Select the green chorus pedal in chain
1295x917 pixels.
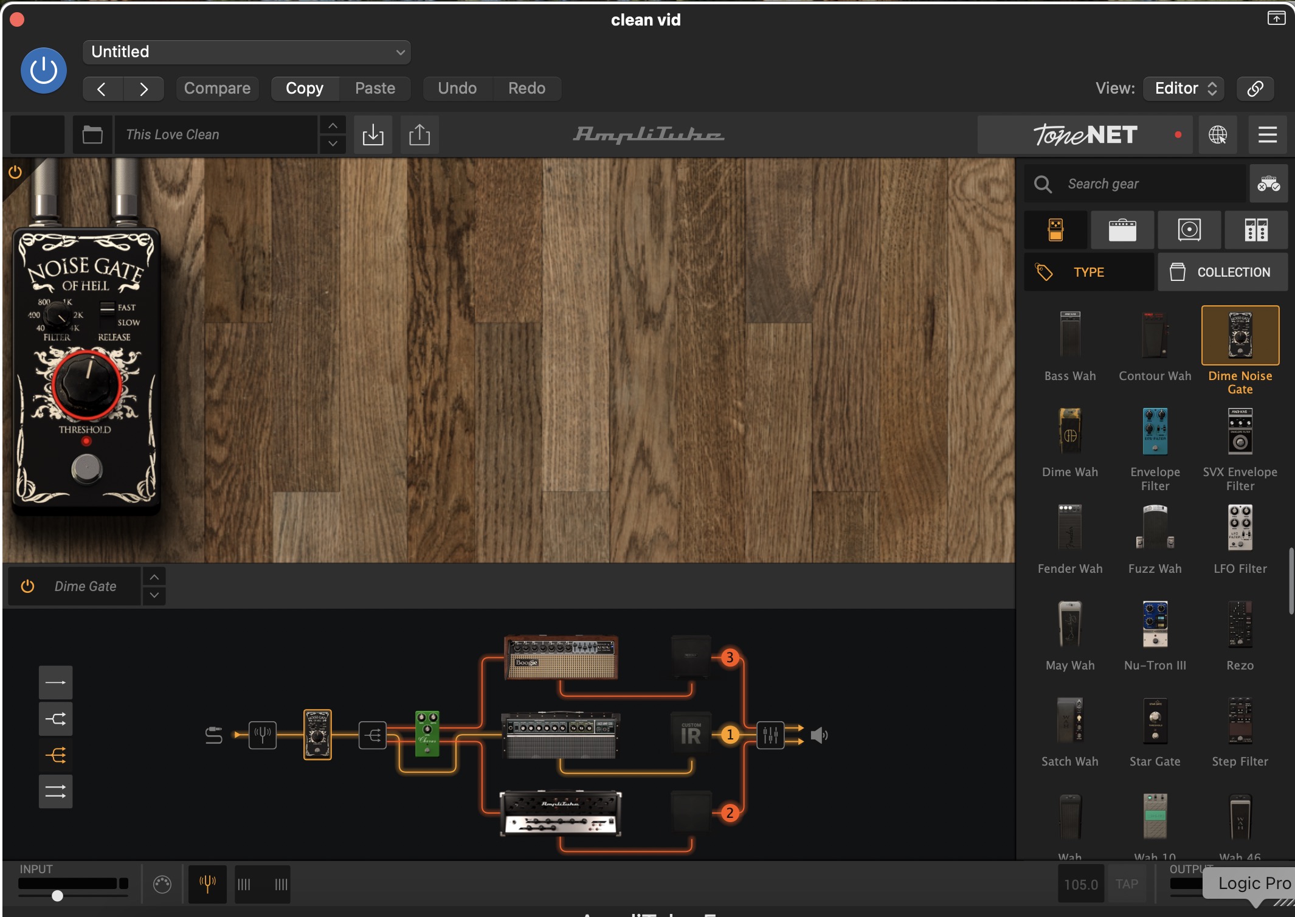click(x=427, y=734)
